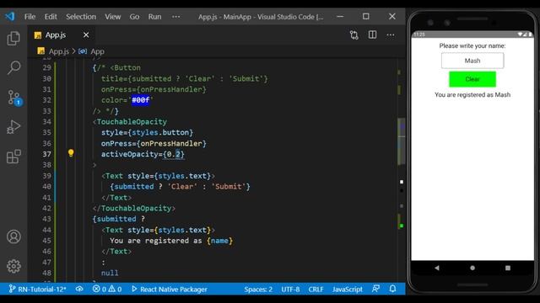The image size is (540, 303).
Task: Click onPressHandler on line 36
Action: click(171, 143)
